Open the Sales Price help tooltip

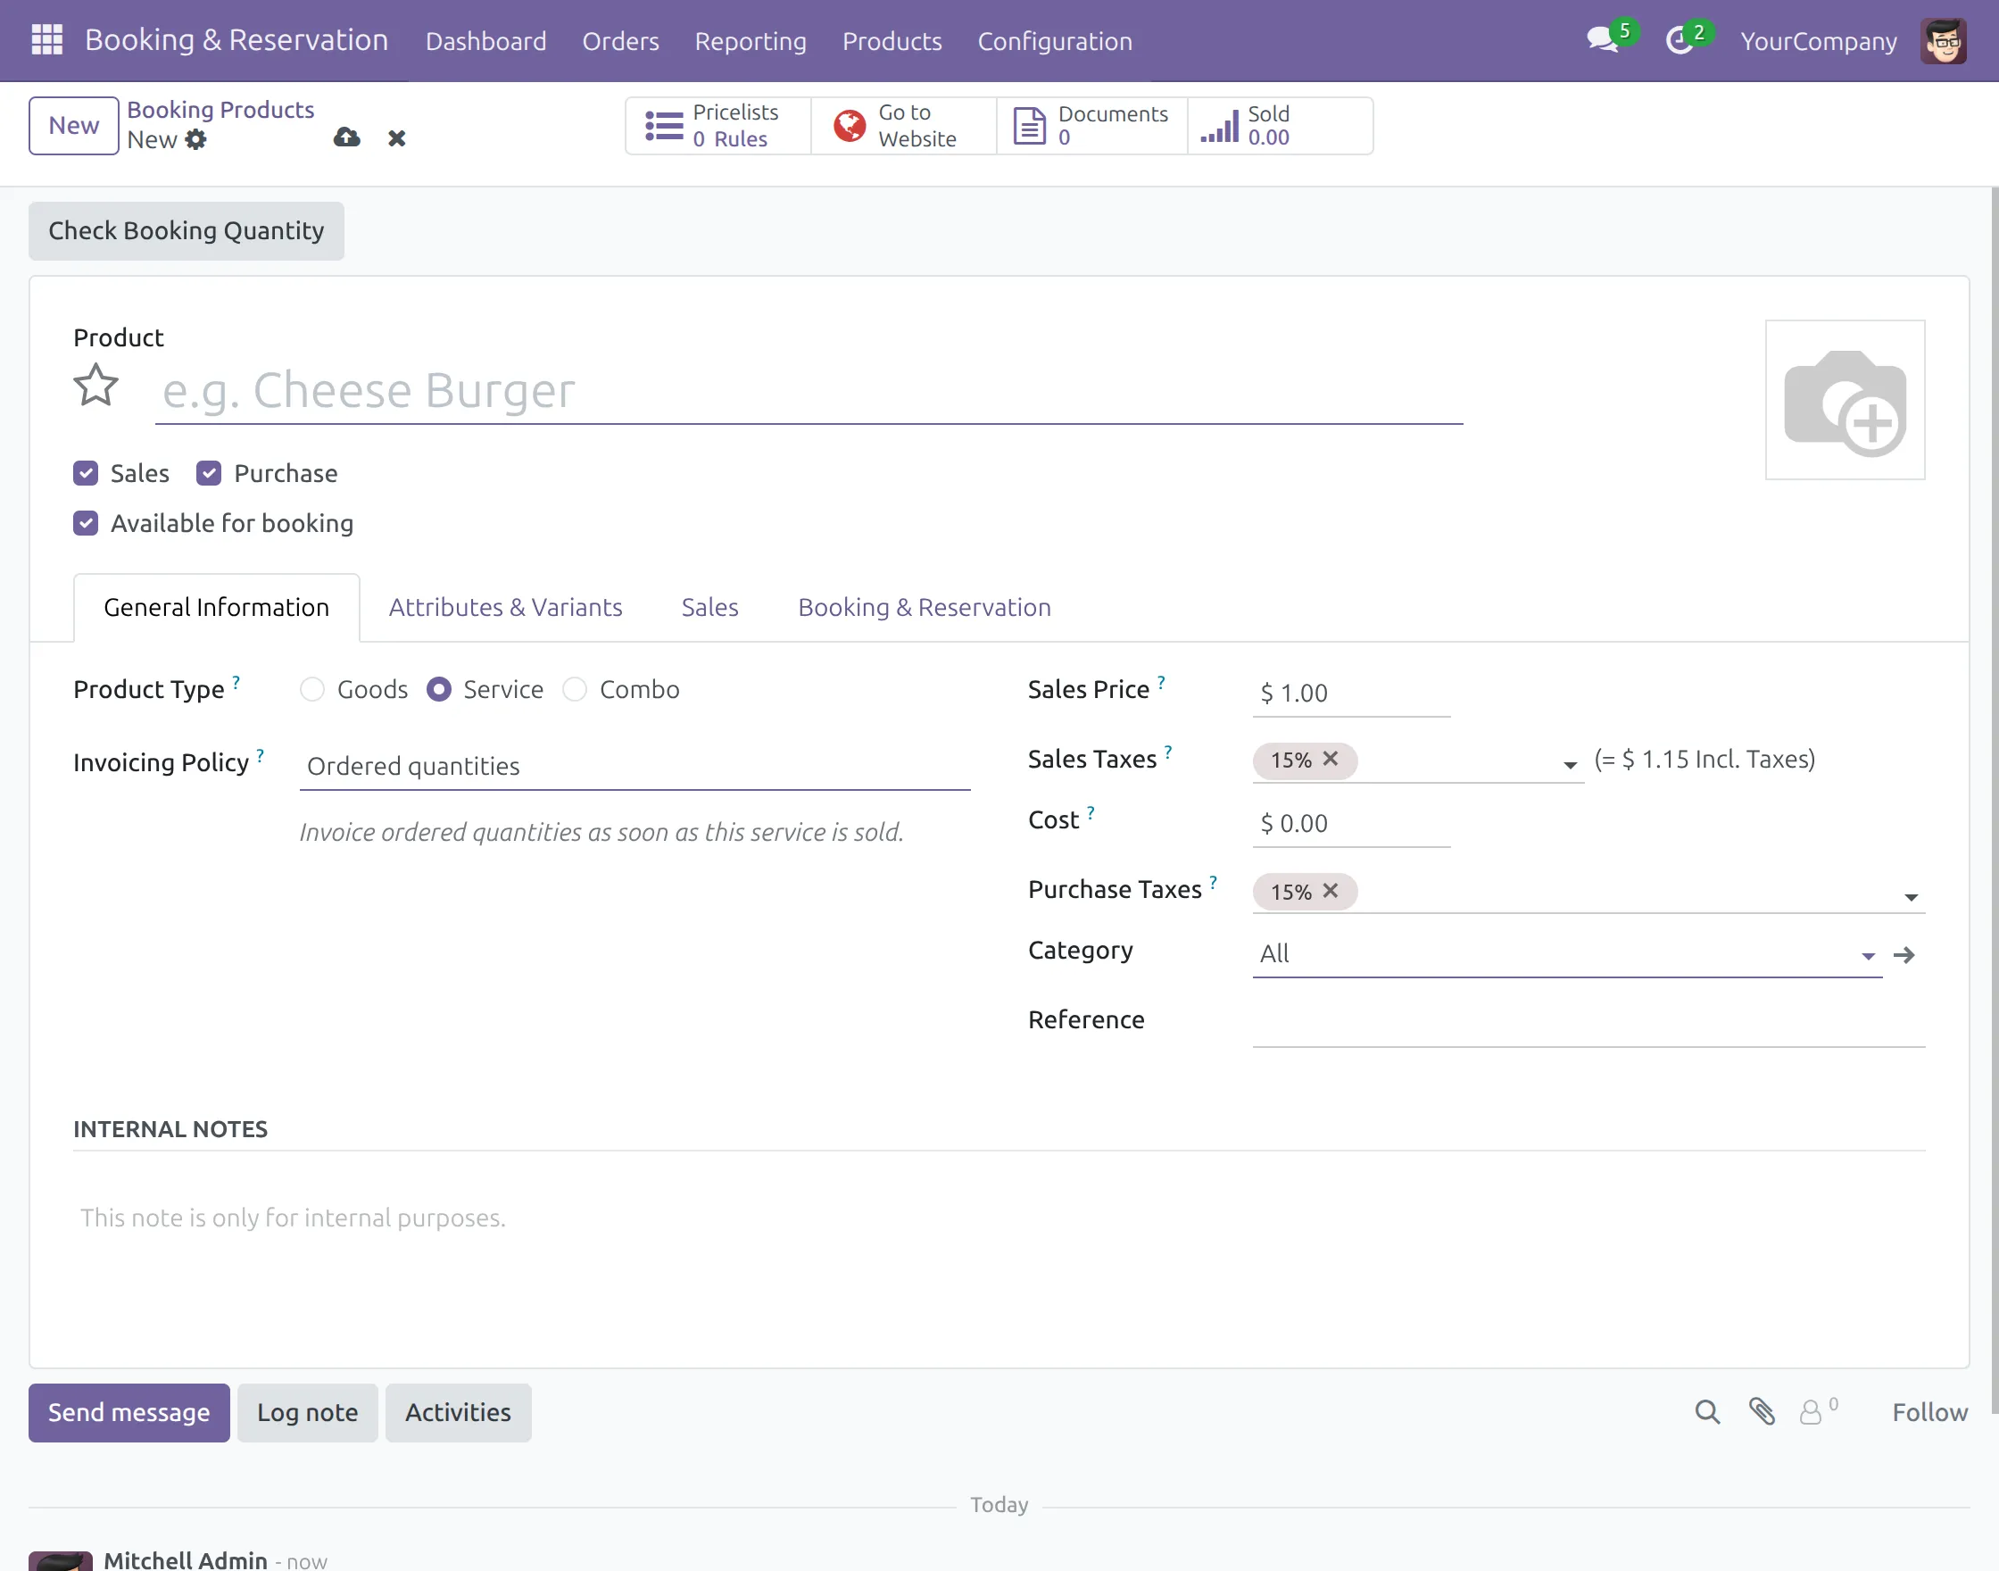pyautogui.click(x=1161, y=682)
